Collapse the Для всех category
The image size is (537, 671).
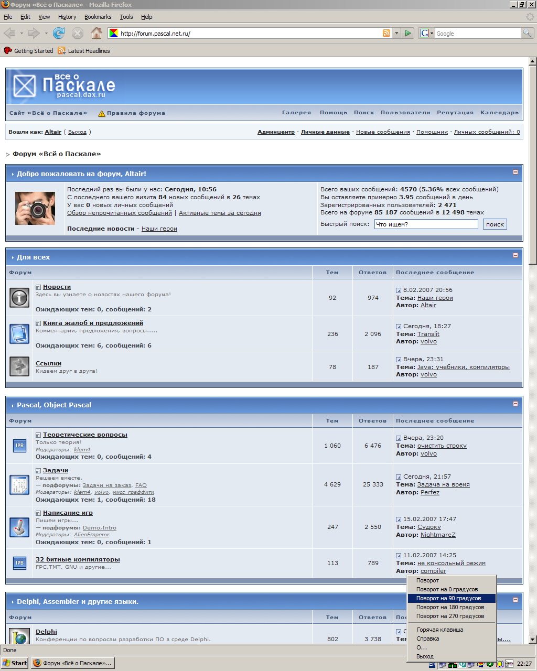click(515, 255)
